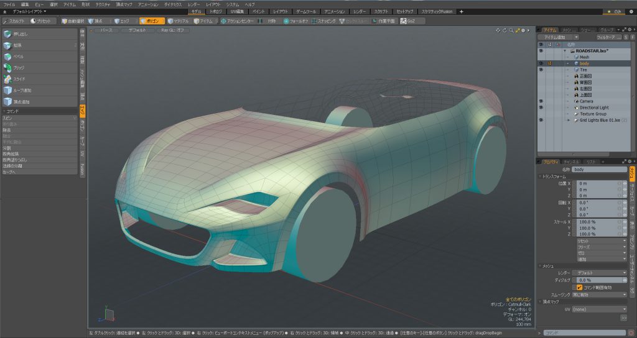637x338 pixels.
Task: Click the フィルター button in item list
Action: point(608,37)
